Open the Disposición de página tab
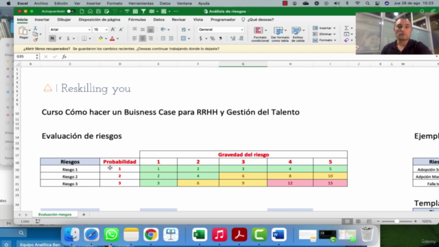439x247 pixels. [x=99, y=20]
